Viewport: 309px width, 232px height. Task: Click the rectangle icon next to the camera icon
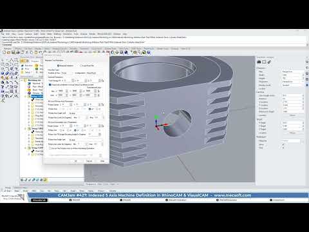click(264, 62)
